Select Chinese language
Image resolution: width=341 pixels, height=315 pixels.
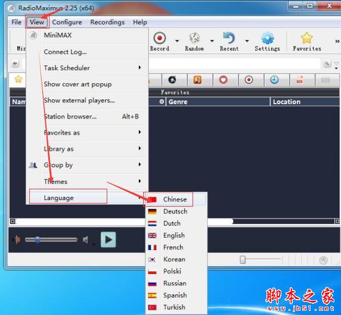176,199
